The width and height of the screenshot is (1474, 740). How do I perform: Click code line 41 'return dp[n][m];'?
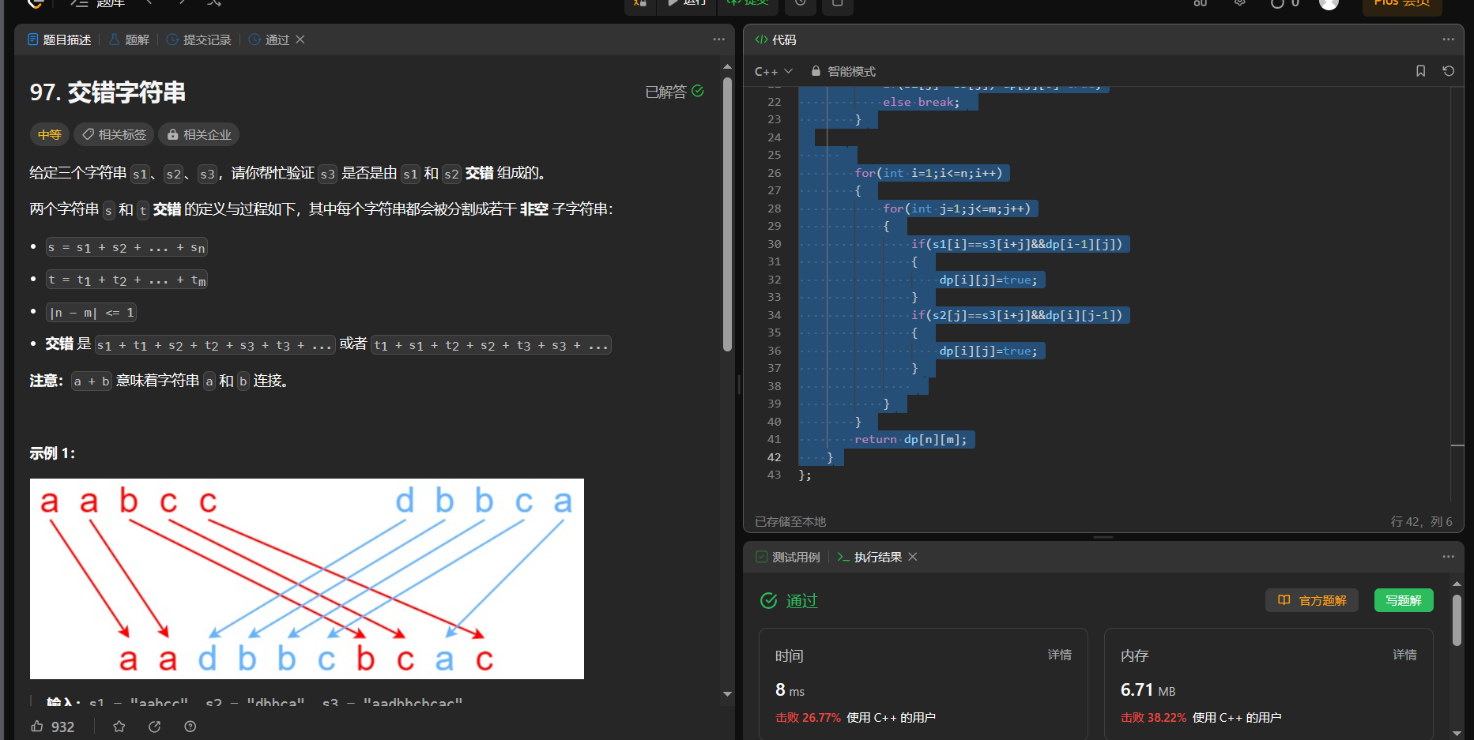(x=910, y=439)
